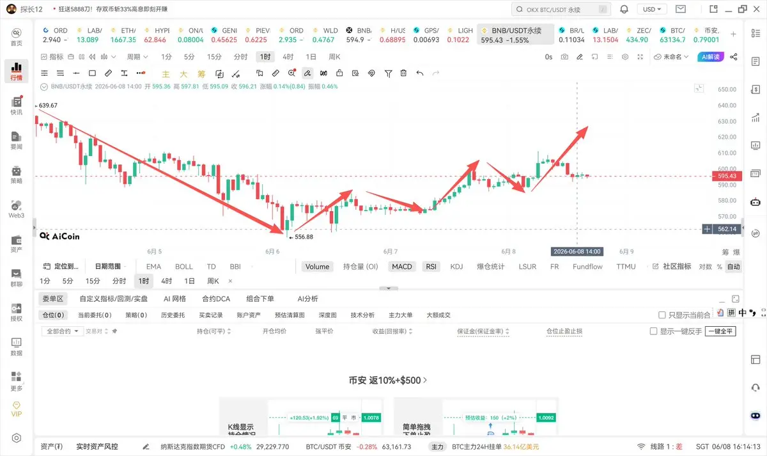Open the 资产 assets sidebar icon
The height and width of the screenshot is (456, 767).
17,244
